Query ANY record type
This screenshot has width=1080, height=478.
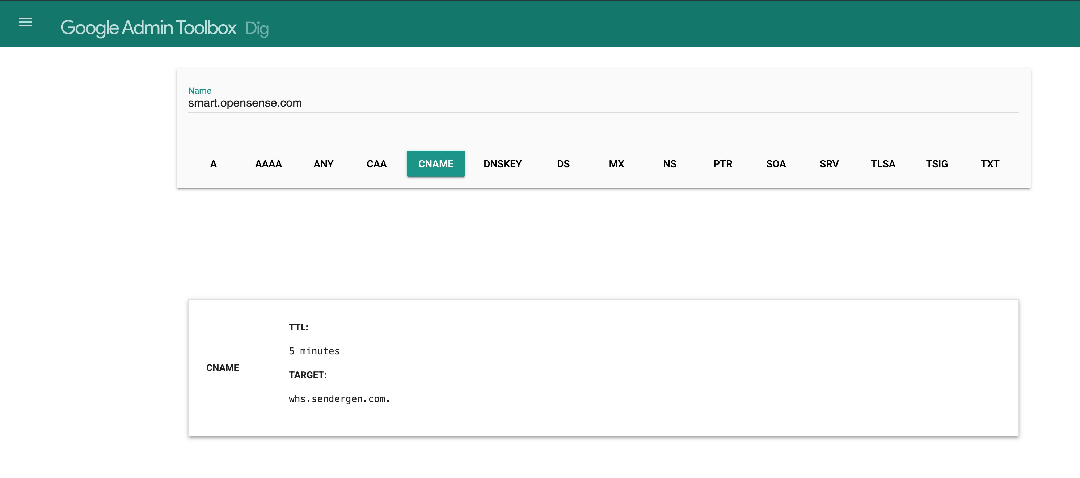(323, 164)
